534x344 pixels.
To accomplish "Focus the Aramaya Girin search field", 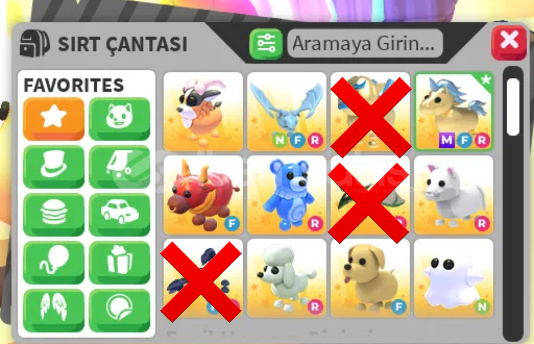I will coord(365,43).
